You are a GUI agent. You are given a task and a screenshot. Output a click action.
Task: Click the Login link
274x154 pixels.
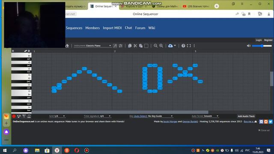pyautogui.click(x=259, y=40)
